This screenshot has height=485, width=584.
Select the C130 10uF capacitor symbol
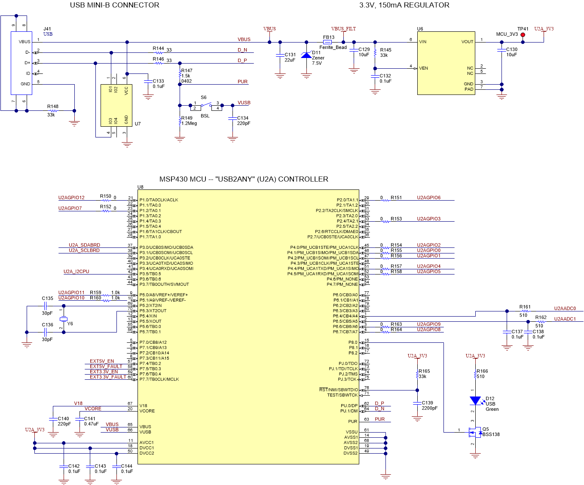tap(501, 50)
